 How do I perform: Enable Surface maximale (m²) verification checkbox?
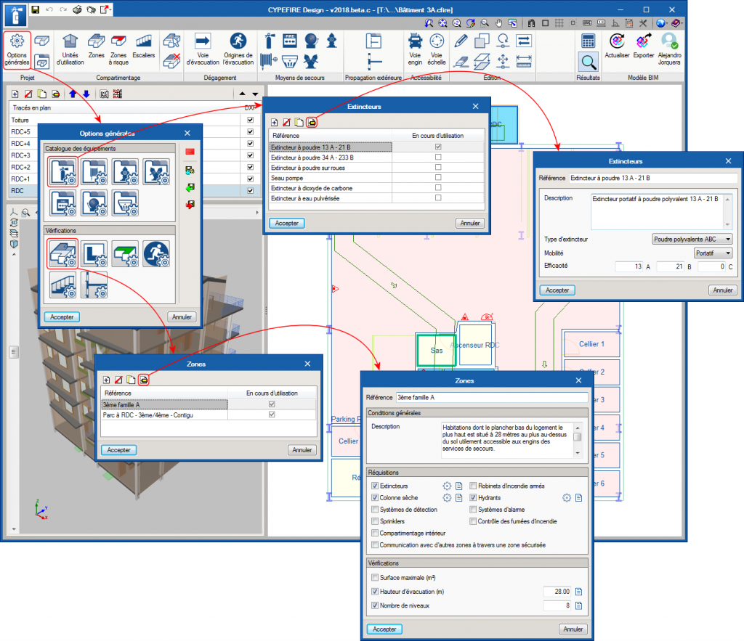click(375, 577)
